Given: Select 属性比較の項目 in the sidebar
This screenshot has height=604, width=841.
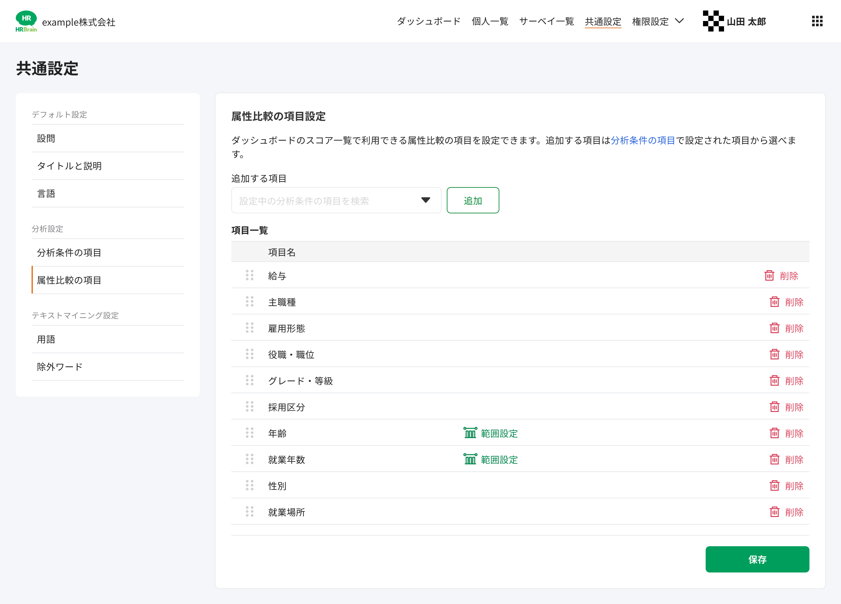Looking at the screenshot, I should 107,280.
